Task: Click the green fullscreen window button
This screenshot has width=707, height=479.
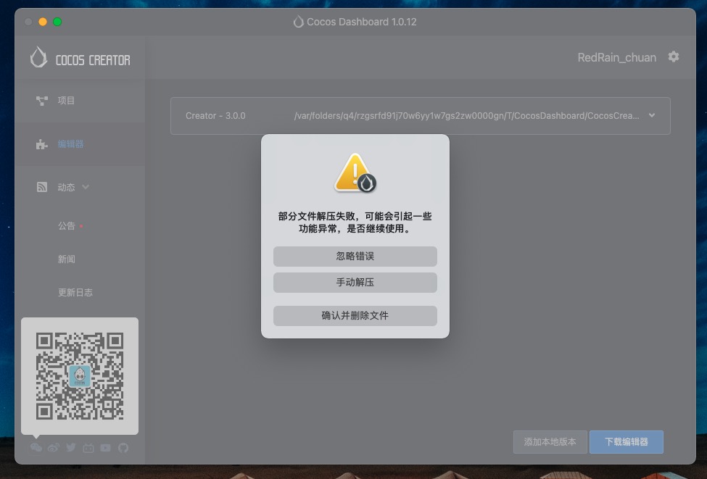Action: tap(57, 22)
